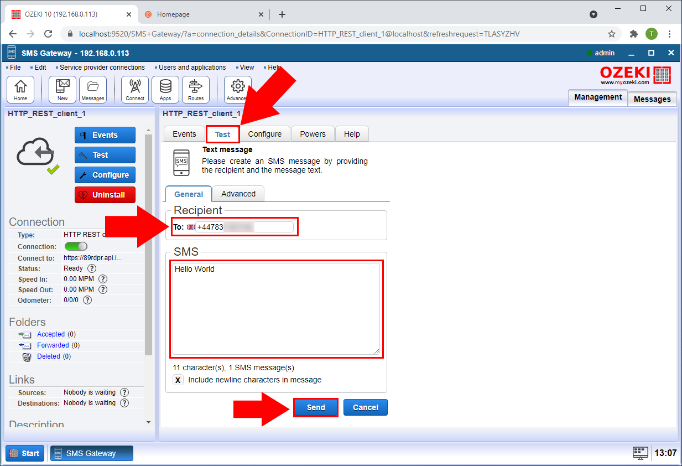
Task: Click the left panel scrollbar up arrow
Action: [148, 131]
